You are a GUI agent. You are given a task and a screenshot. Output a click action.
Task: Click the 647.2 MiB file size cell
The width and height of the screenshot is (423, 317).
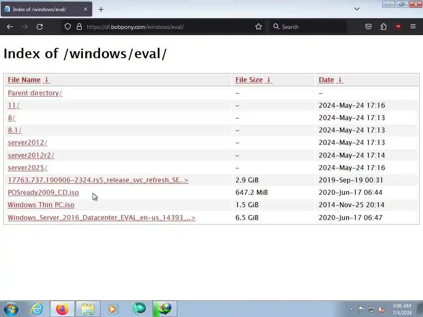click(252, 192)
